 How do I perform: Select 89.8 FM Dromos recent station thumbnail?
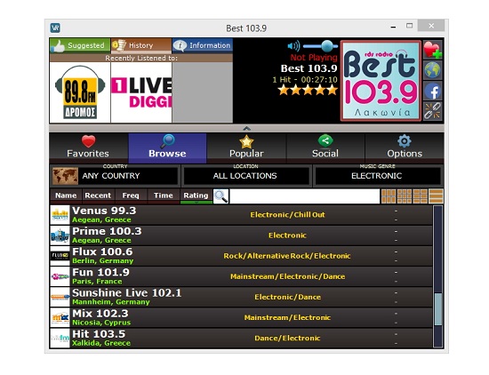pos(80,92)
